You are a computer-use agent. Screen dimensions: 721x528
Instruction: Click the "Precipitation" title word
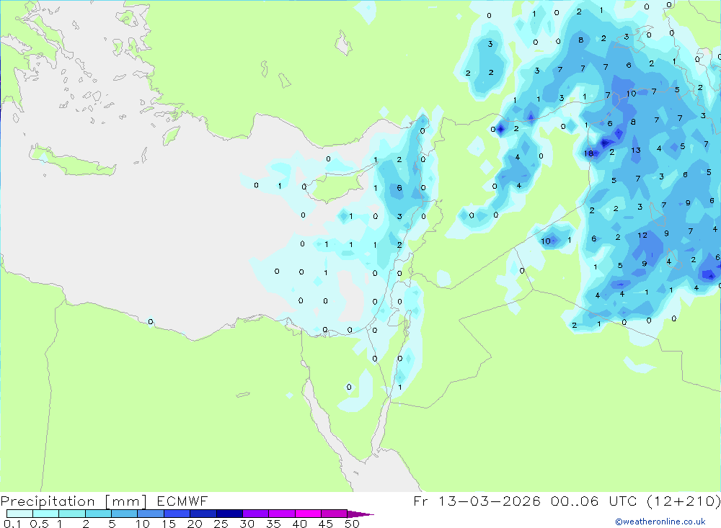[x=48, y=501]
